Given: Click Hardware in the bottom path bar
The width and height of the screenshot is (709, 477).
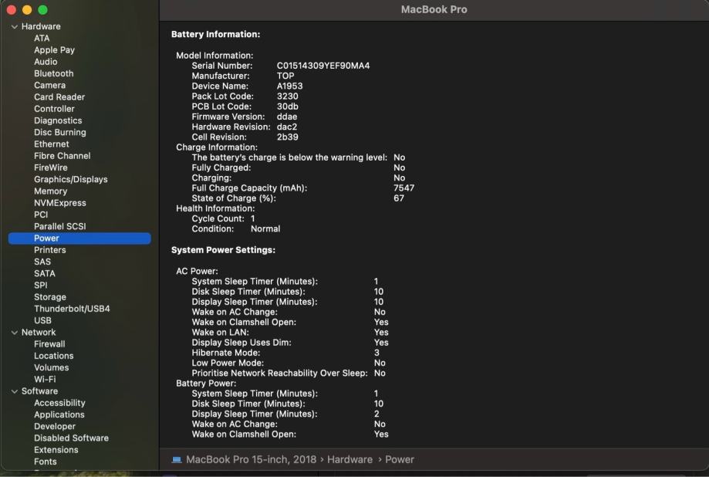Looking at the screenshot, I should [x=349, y=460].
